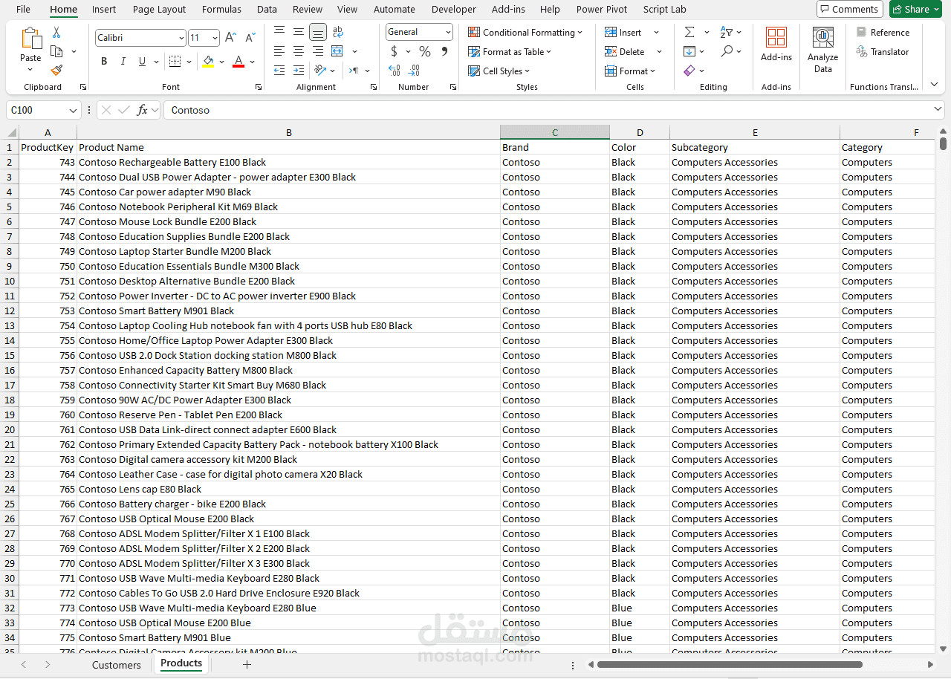Open the File menu
This screenshot has width=951, height=679.
[23, 9]
